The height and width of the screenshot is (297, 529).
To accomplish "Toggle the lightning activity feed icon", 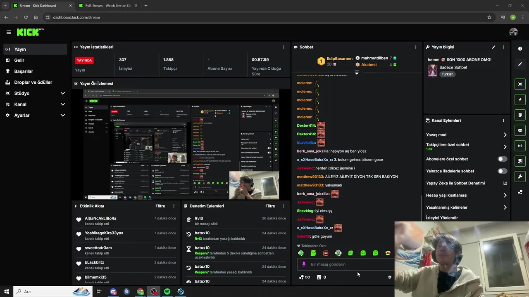I will click(520, 99).
